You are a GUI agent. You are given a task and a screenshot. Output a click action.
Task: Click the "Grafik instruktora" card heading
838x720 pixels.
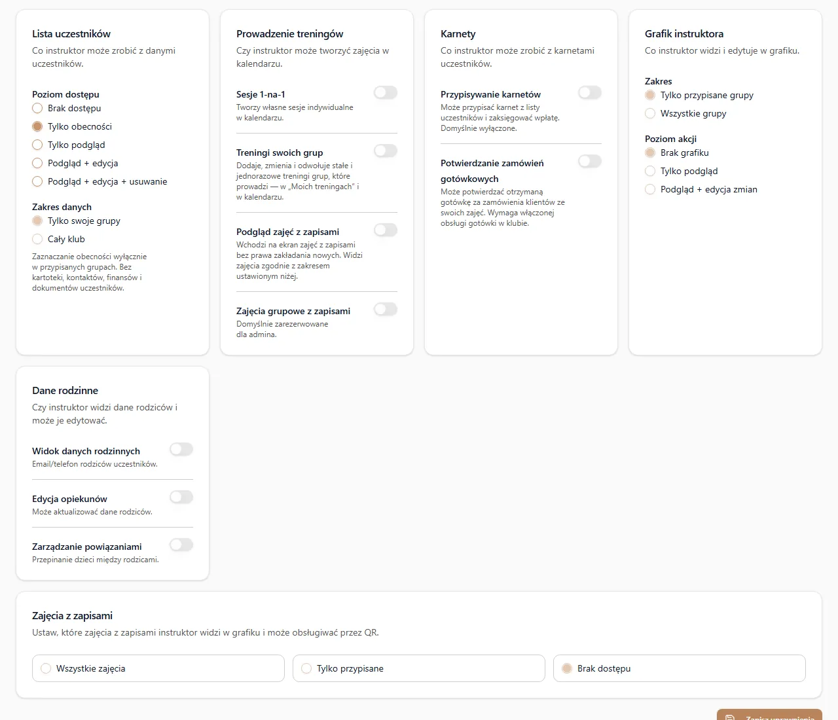tap(684, 34)
